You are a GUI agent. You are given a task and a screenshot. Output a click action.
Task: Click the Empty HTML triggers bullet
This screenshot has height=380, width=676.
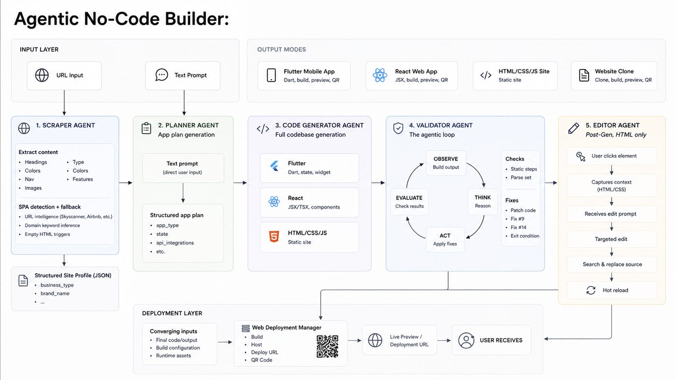tap(47, 234)
